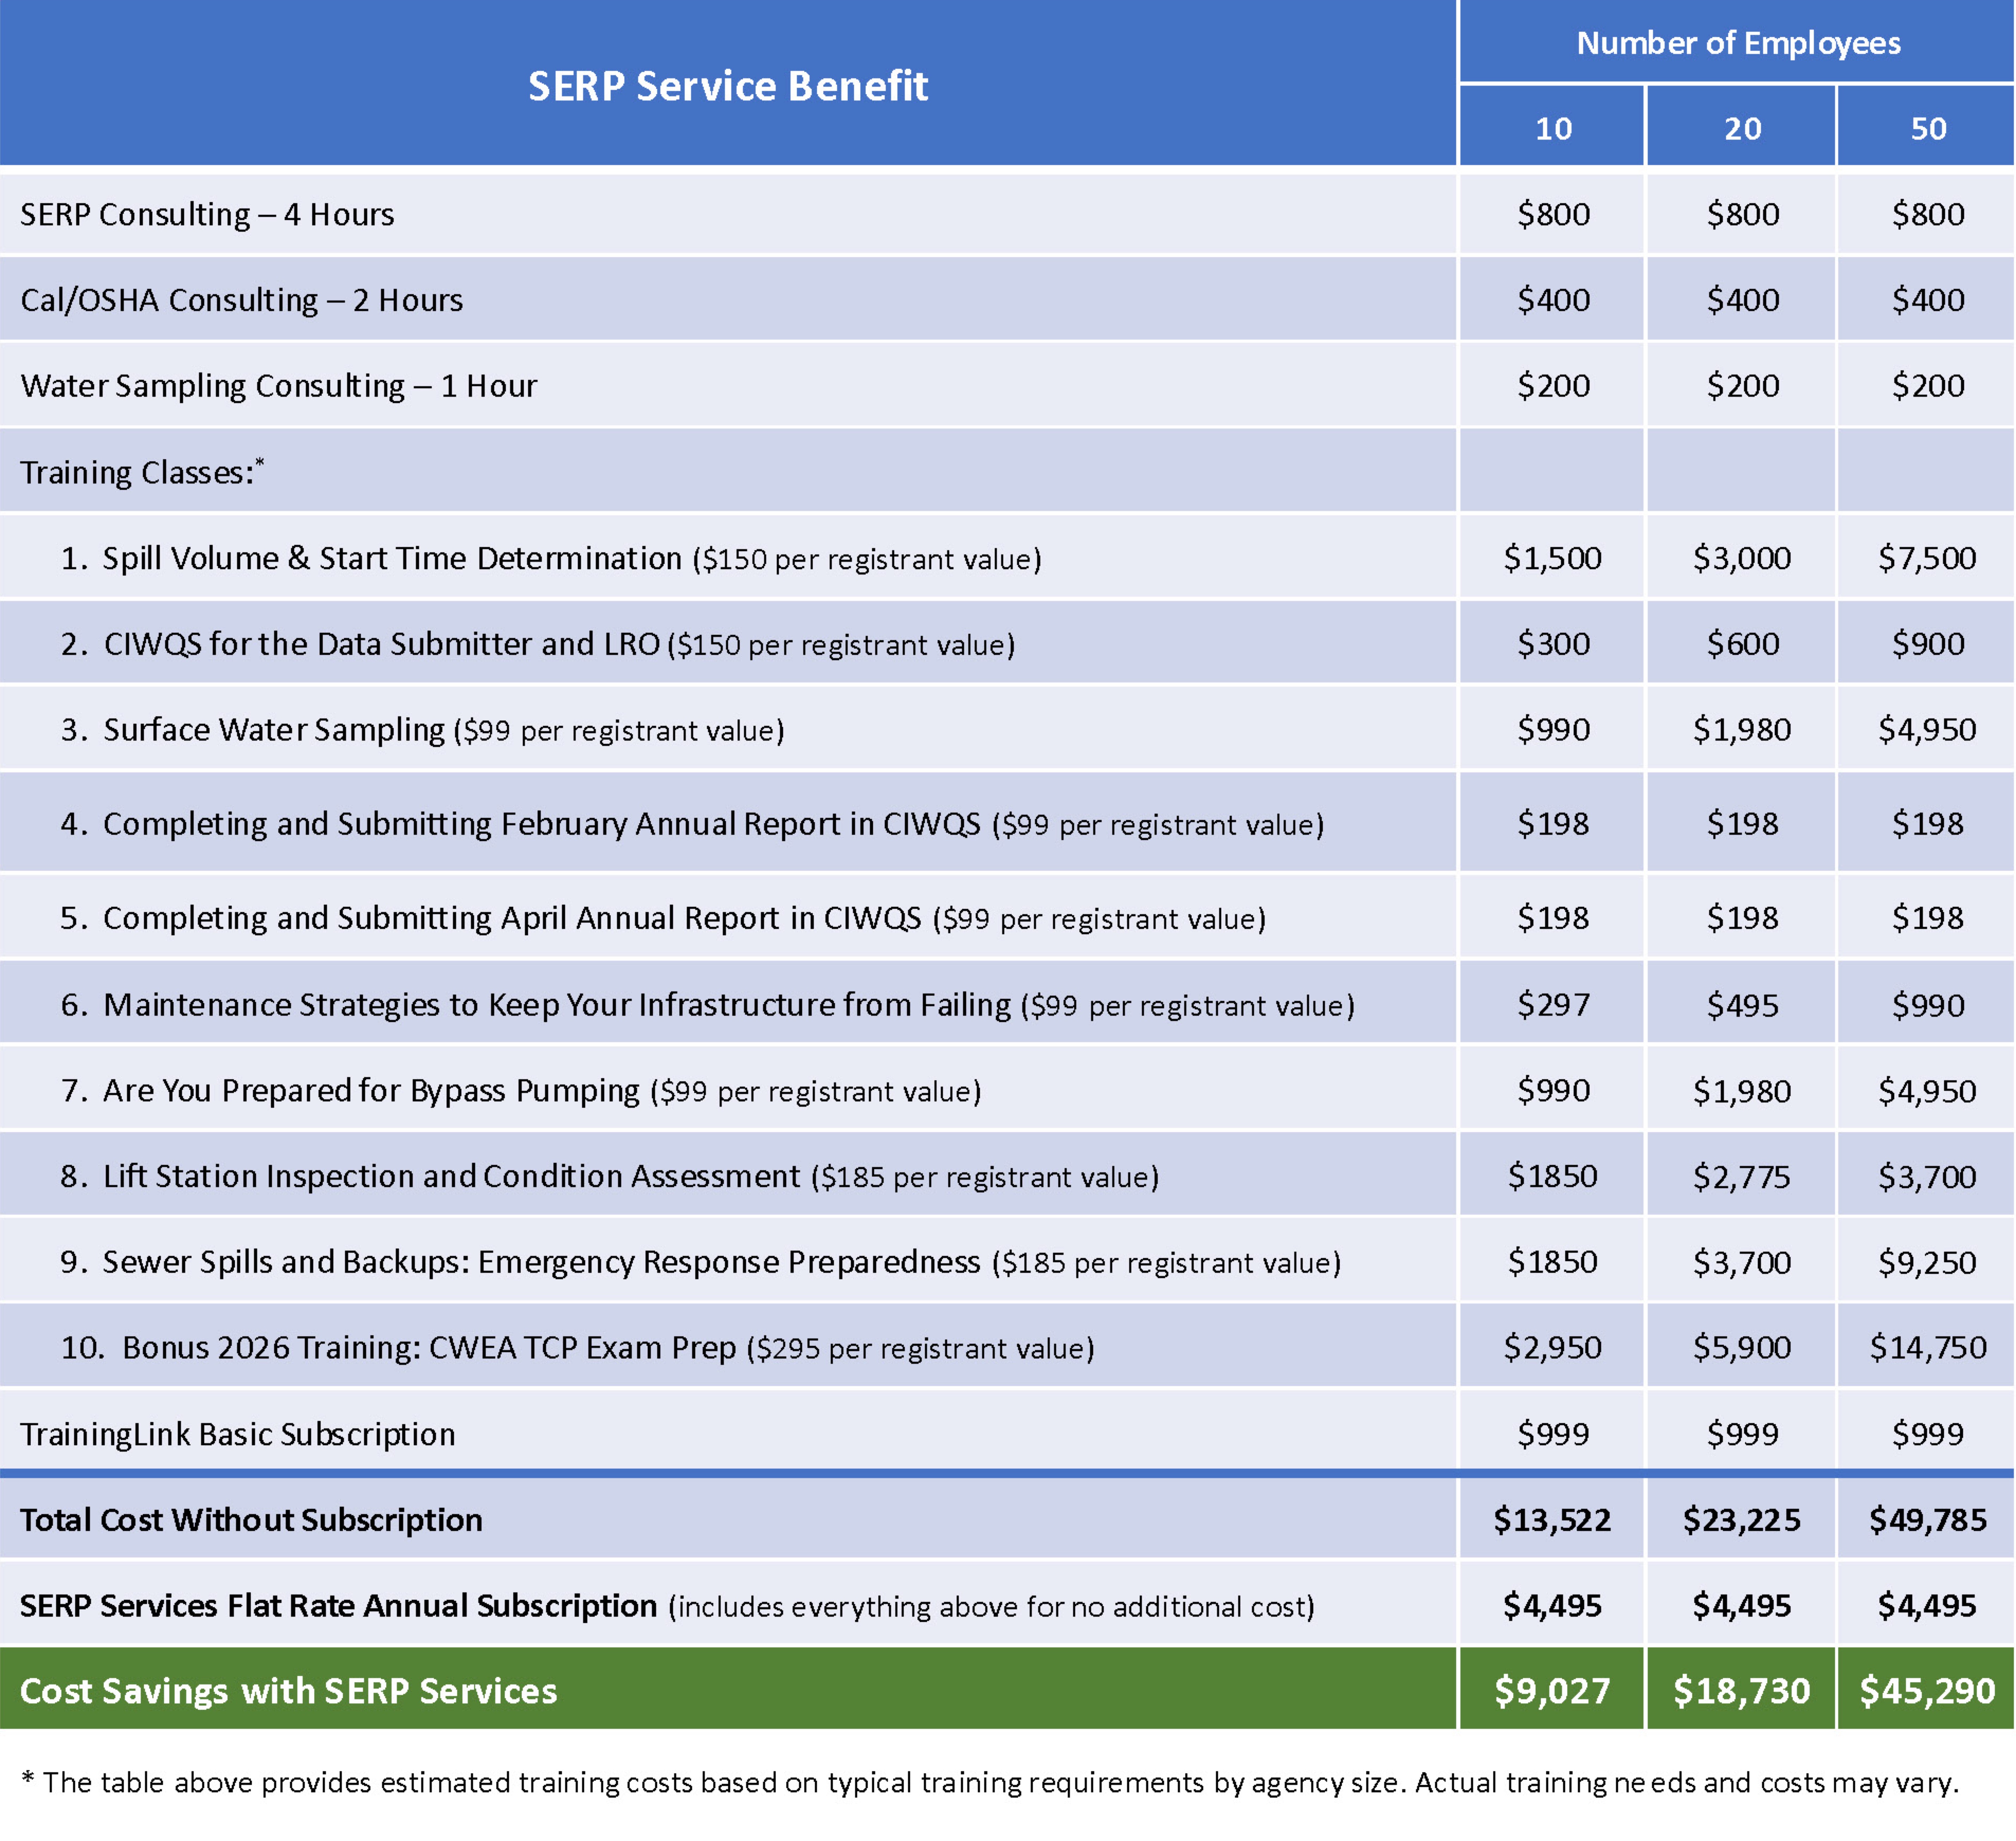
Task: Click SERP Consulting – 4 Hours row label
Action: point(207,214)
